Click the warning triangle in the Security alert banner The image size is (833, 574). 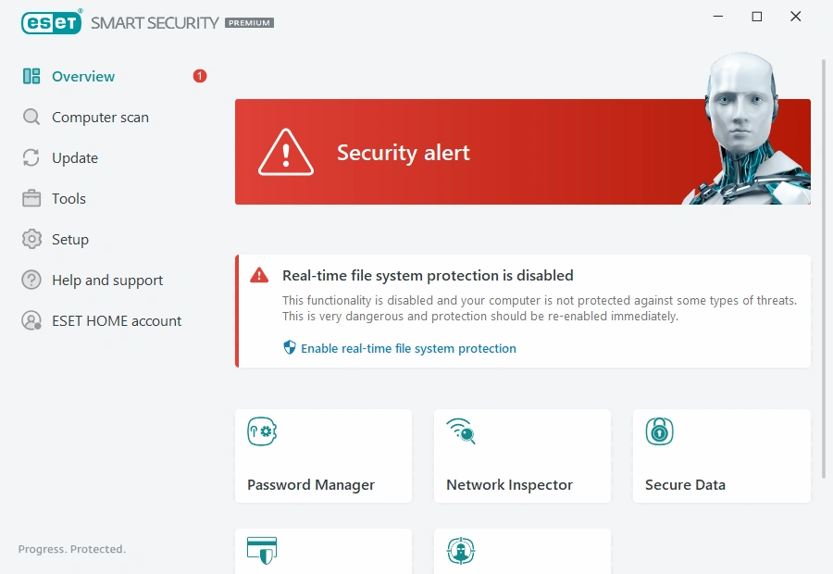[x=284, y=151]
